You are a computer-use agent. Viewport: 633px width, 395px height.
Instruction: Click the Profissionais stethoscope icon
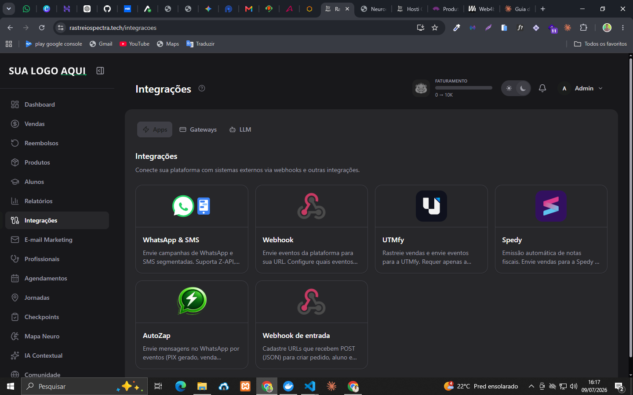pos(15,259)
